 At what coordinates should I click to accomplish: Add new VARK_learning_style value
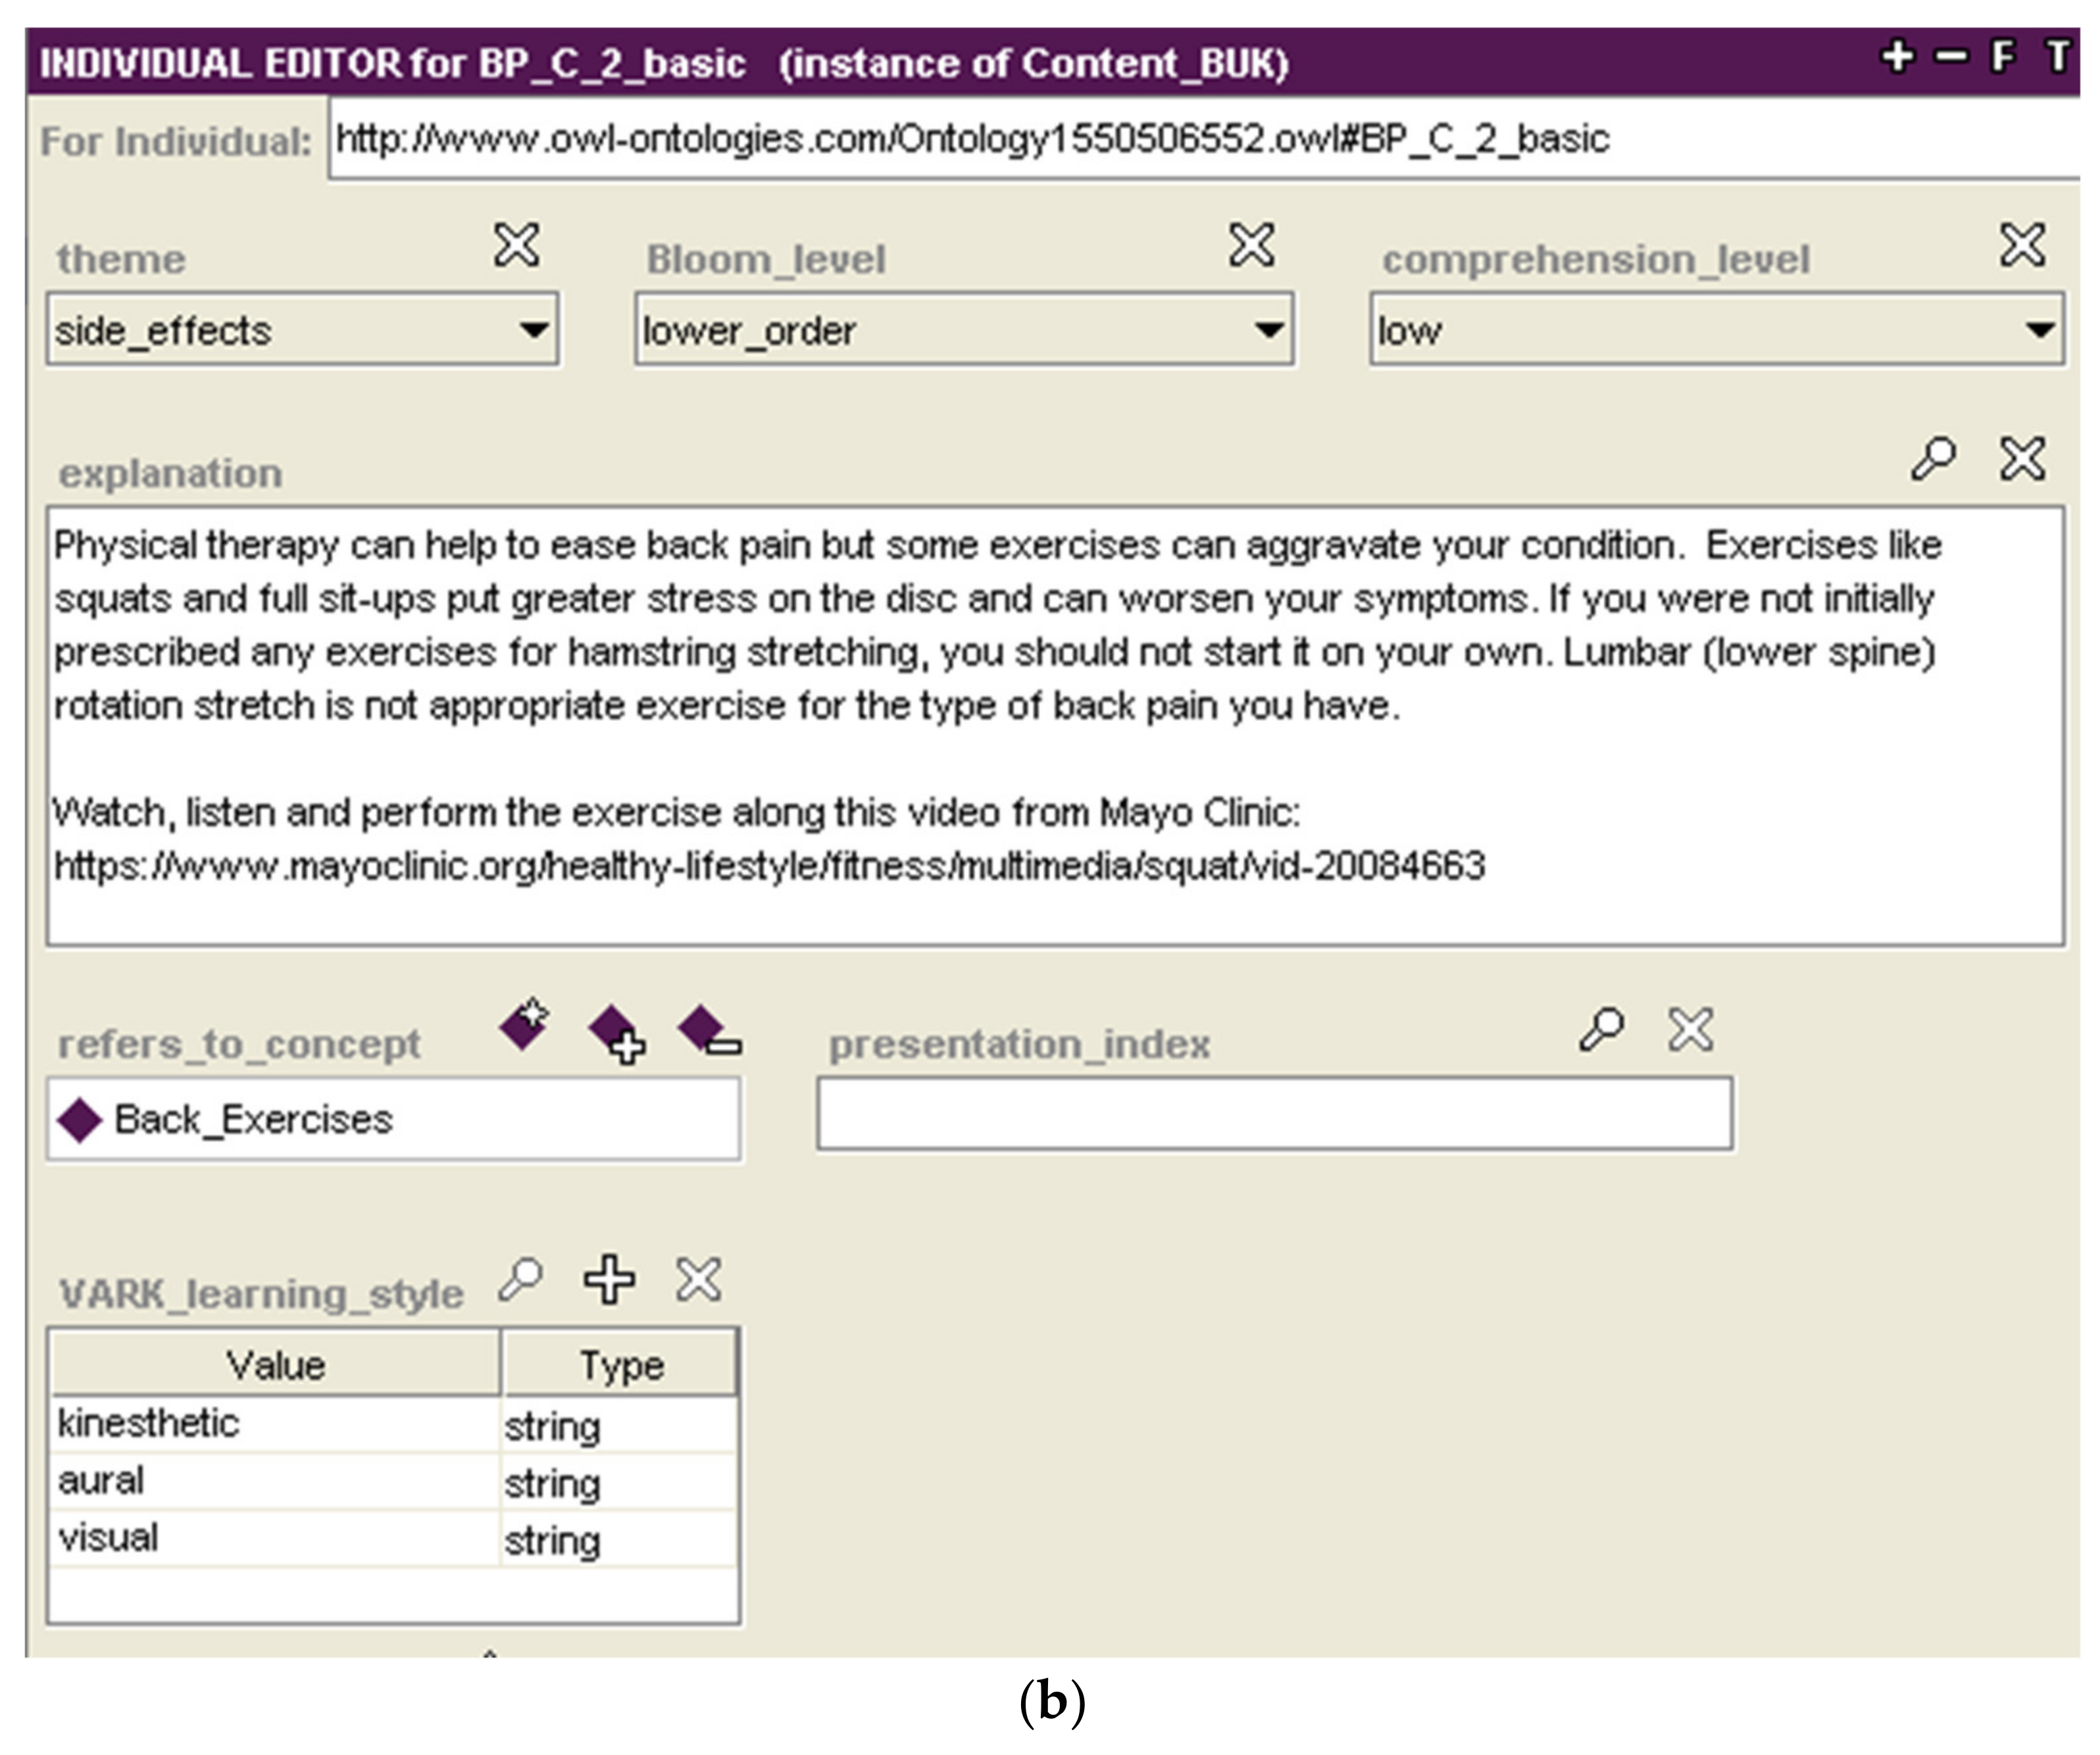(609, 1279)
